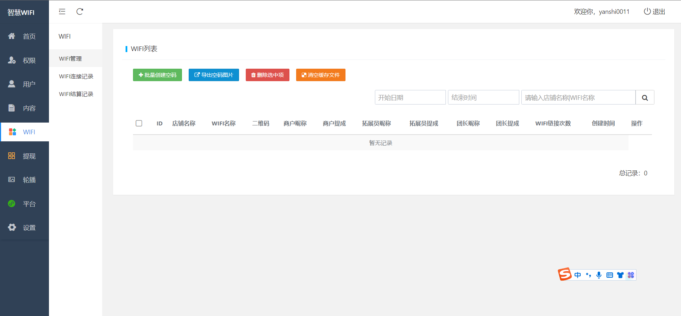The height and width of the screenshot is (316, 681).
Task: Toggle Sogou punctuation mode icon
Action: coord(588,275)
